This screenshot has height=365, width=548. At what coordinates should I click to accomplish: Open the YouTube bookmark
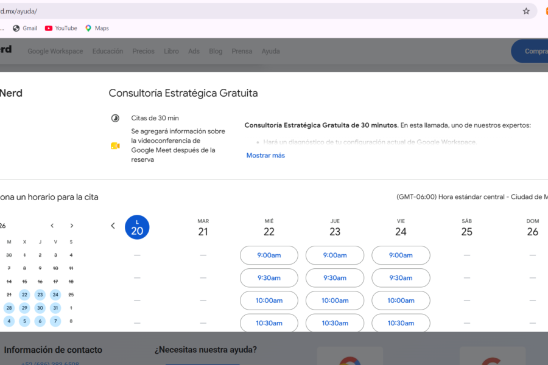click(61, 29)
